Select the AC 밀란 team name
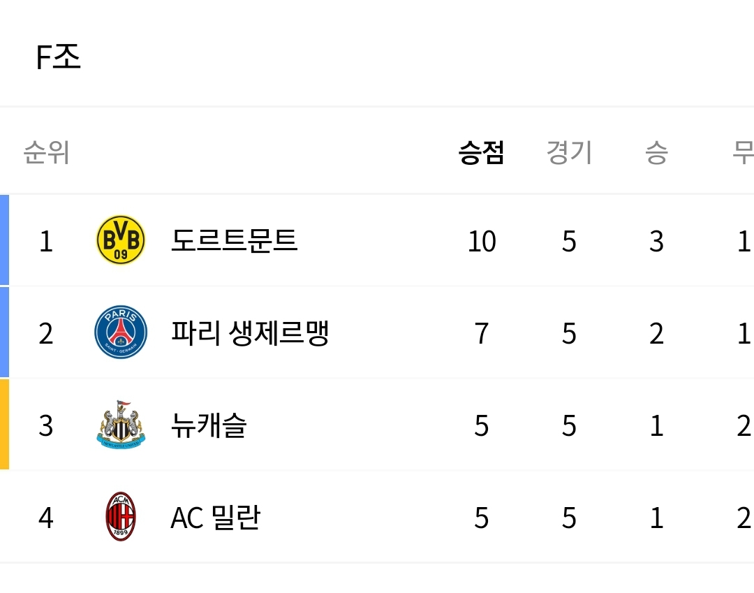The width and height of the screenshot is (754, 593). pyautogui.click(x=215, y=518)
